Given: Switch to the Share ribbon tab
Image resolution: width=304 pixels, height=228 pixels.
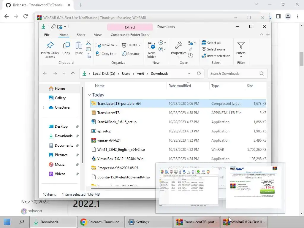Looking at the screenshot, I should [81, 35].
